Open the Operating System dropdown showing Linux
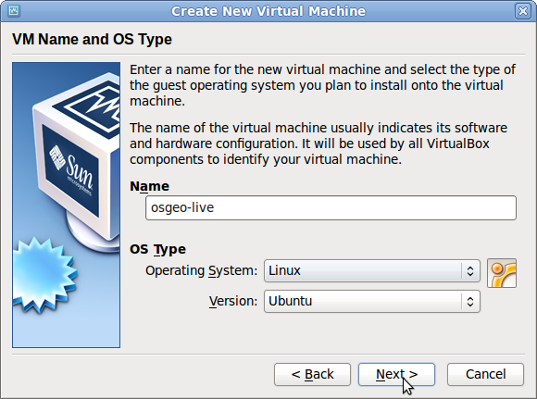Viewport: 537px width, 399px height. coord(372,270)
